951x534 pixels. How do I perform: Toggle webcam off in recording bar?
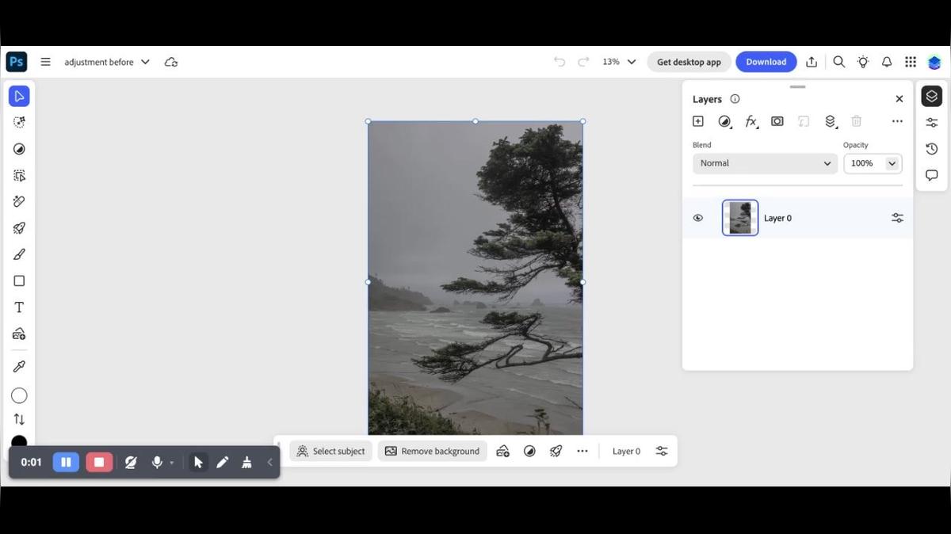point(131,462)
